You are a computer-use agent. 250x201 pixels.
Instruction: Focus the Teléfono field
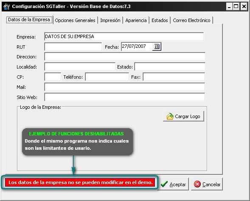tap(107, 77)
